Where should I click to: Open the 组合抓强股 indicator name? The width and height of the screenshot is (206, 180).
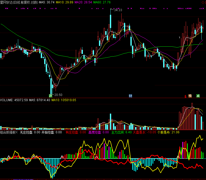[9, 132]
